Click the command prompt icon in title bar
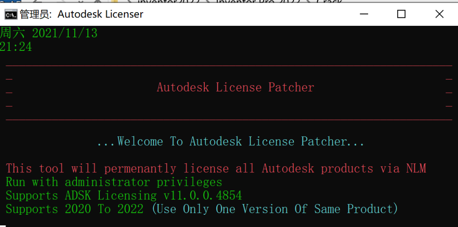Screen dimensions: 458x227 (x=11, y=14)
